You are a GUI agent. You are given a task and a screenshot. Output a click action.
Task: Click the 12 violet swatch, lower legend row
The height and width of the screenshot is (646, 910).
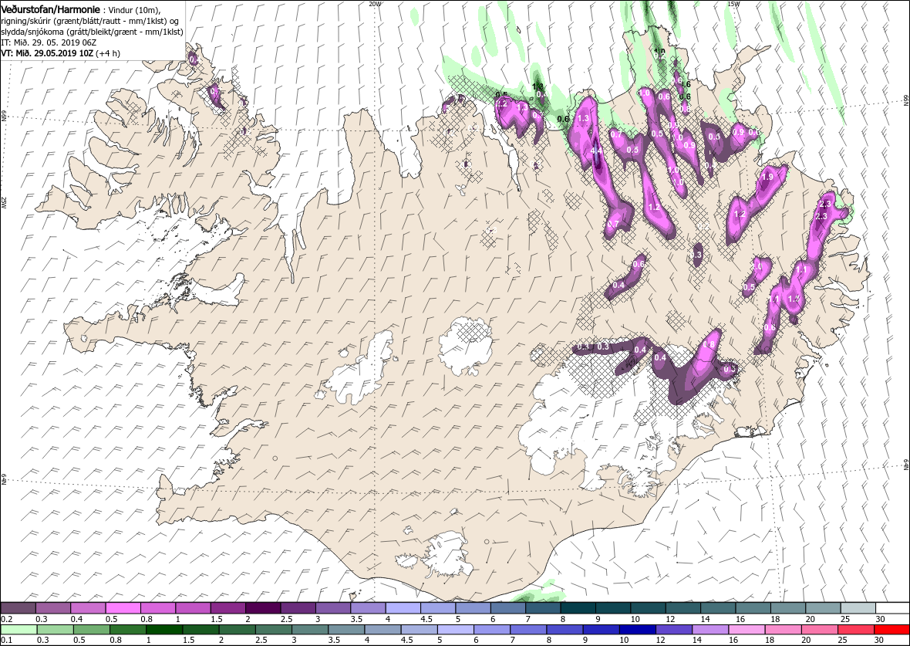click(x=674, y=630)
